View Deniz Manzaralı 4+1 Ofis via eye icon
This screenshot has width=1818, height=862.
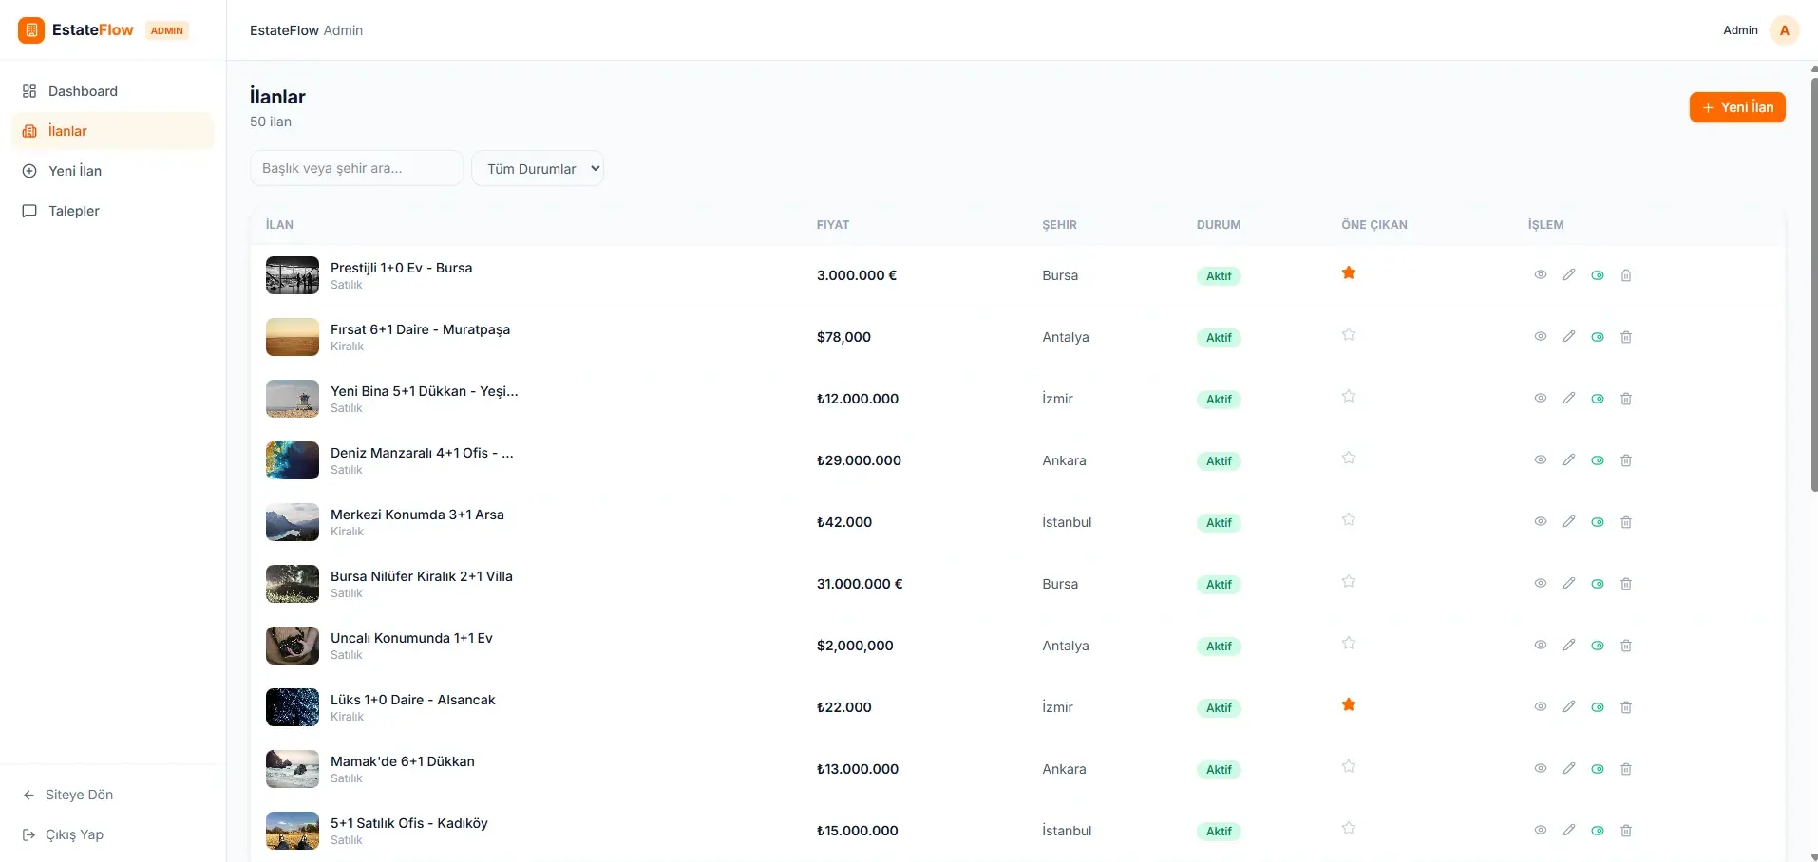click(x=1541, y=460)
